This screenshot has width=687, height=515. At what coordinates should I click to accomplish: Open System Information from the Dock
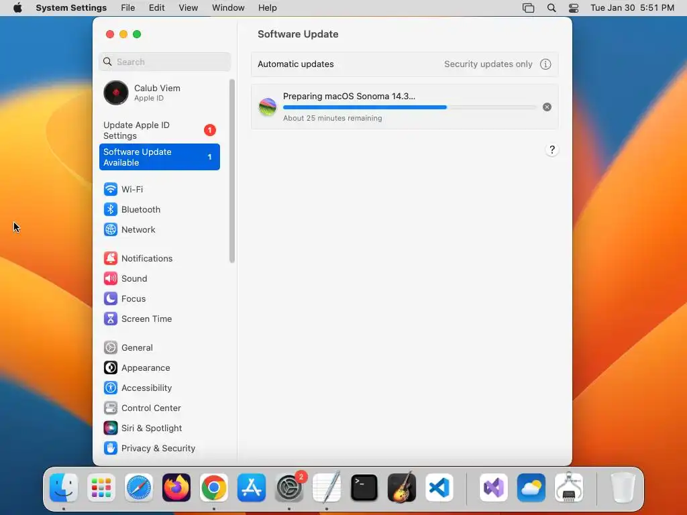point(569,488)
